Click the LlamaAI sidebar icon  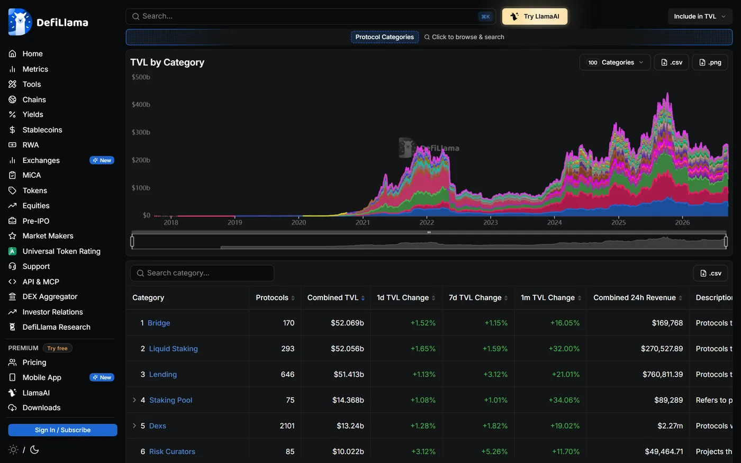12,393
